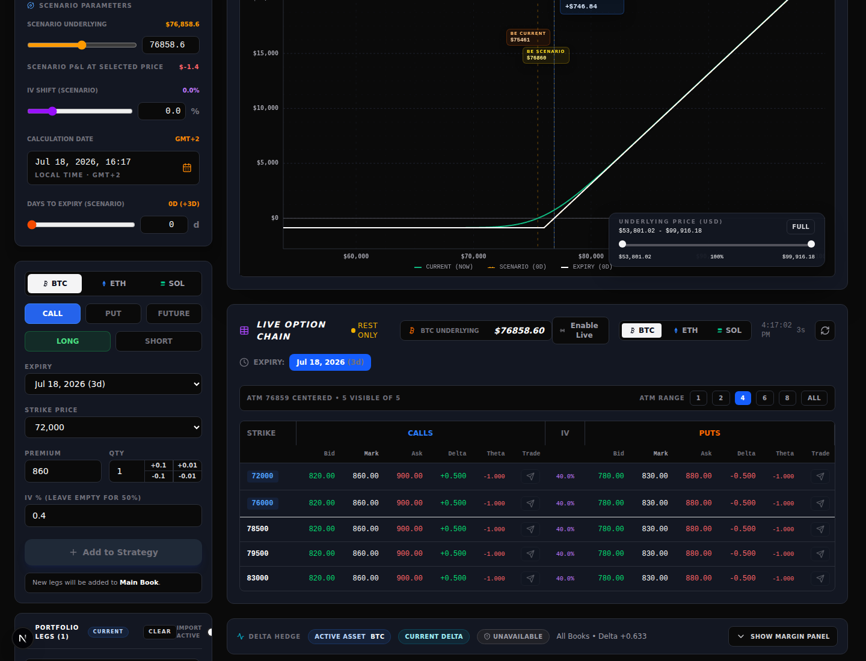The image size is (866, 661).
Task: Click the round N logo button
Action: (23, 638)
